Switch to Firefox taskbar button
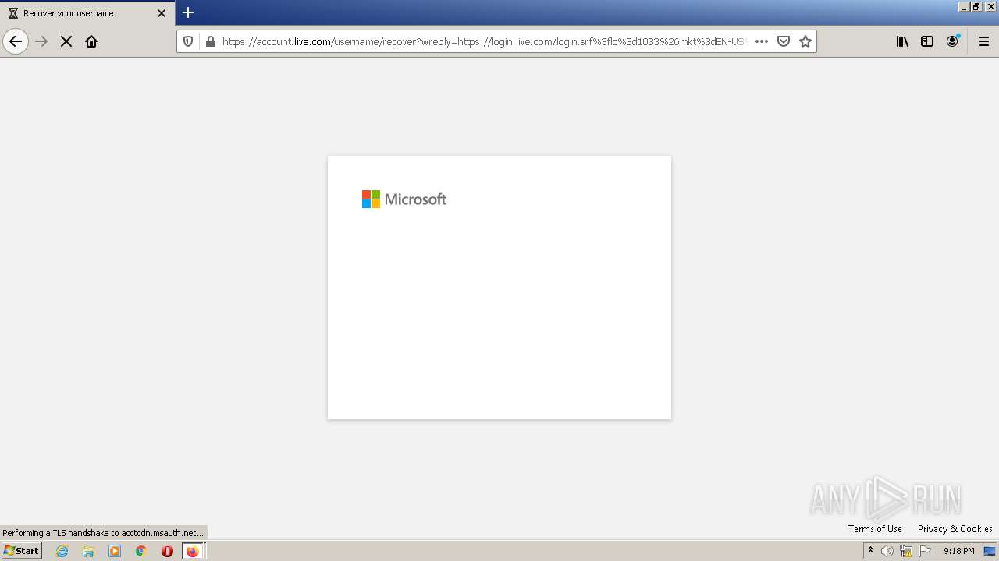Viewport: 999px width, 561px height. coord(193,551)
